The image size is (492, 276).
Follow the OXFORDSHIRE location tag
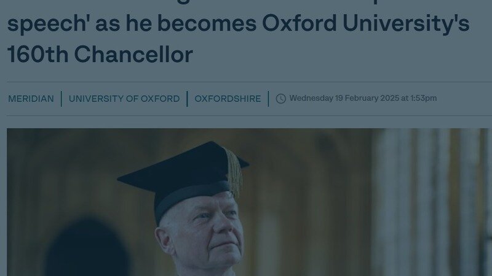coord(228,99)
